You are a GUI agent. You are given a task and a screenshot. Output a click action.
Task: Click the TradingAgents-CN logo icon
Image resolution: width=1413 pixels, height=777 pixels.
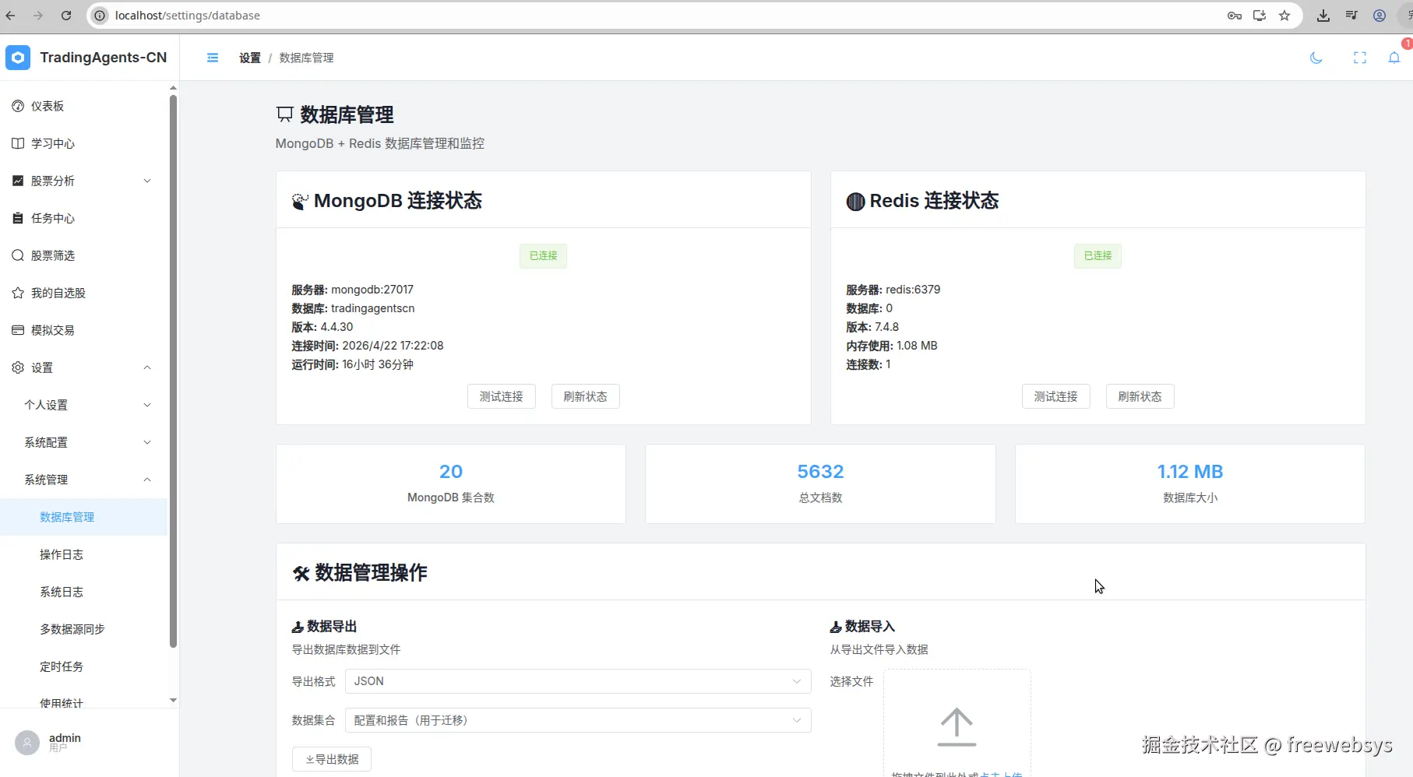point(18,58)
